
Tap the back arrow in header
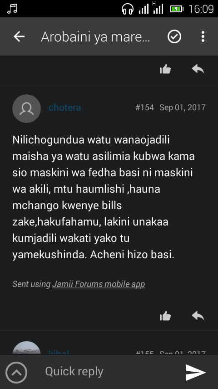pos(19,37)
